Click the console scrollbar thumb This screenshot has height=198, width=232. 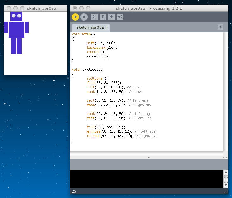226,179
